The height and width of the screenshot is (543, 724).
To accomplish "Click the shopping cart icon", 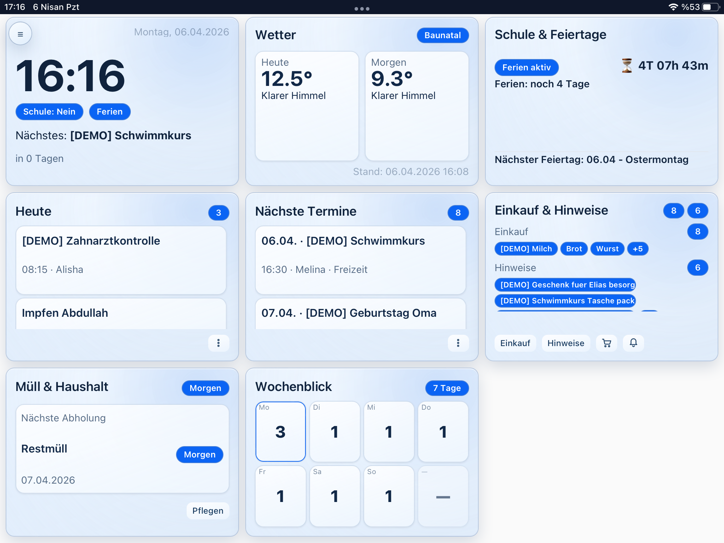I will (x=607, y=343).
